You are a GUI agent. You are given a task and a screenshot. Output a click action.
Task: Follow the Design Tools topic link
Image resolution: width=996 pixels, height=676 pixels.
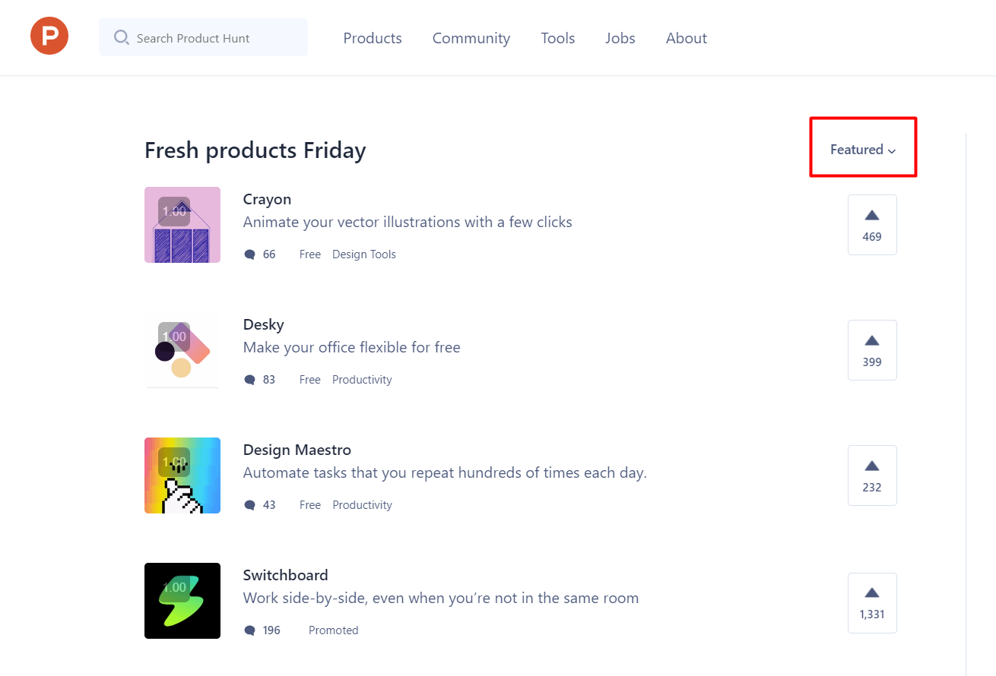click(364, 254)
